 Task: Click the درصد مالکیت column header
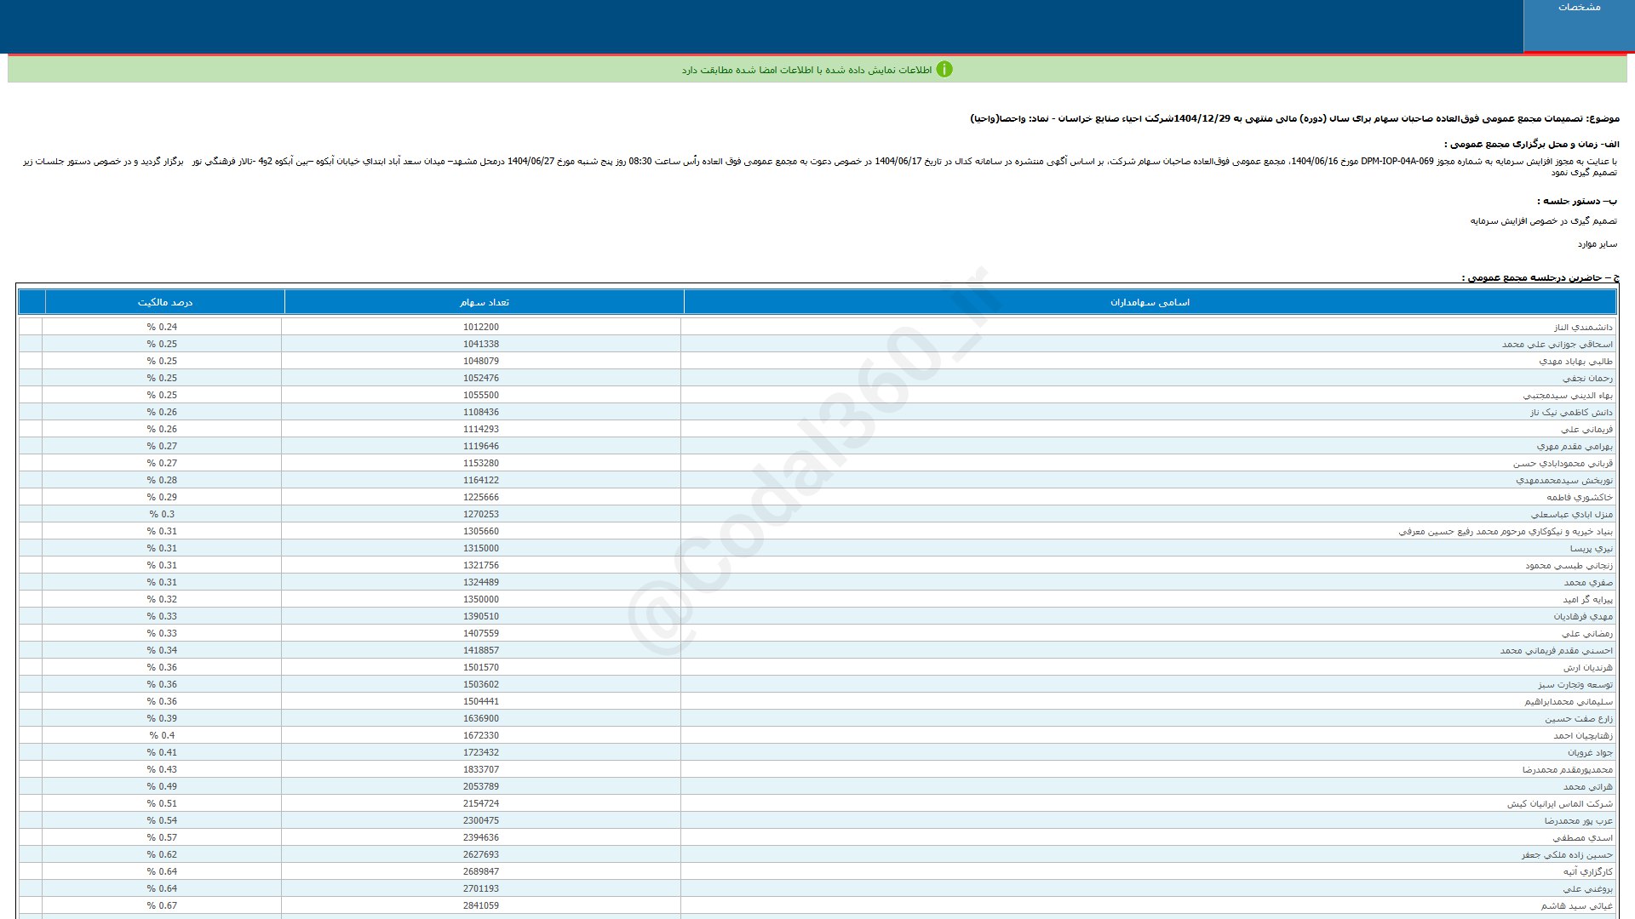tap(164, 302)
